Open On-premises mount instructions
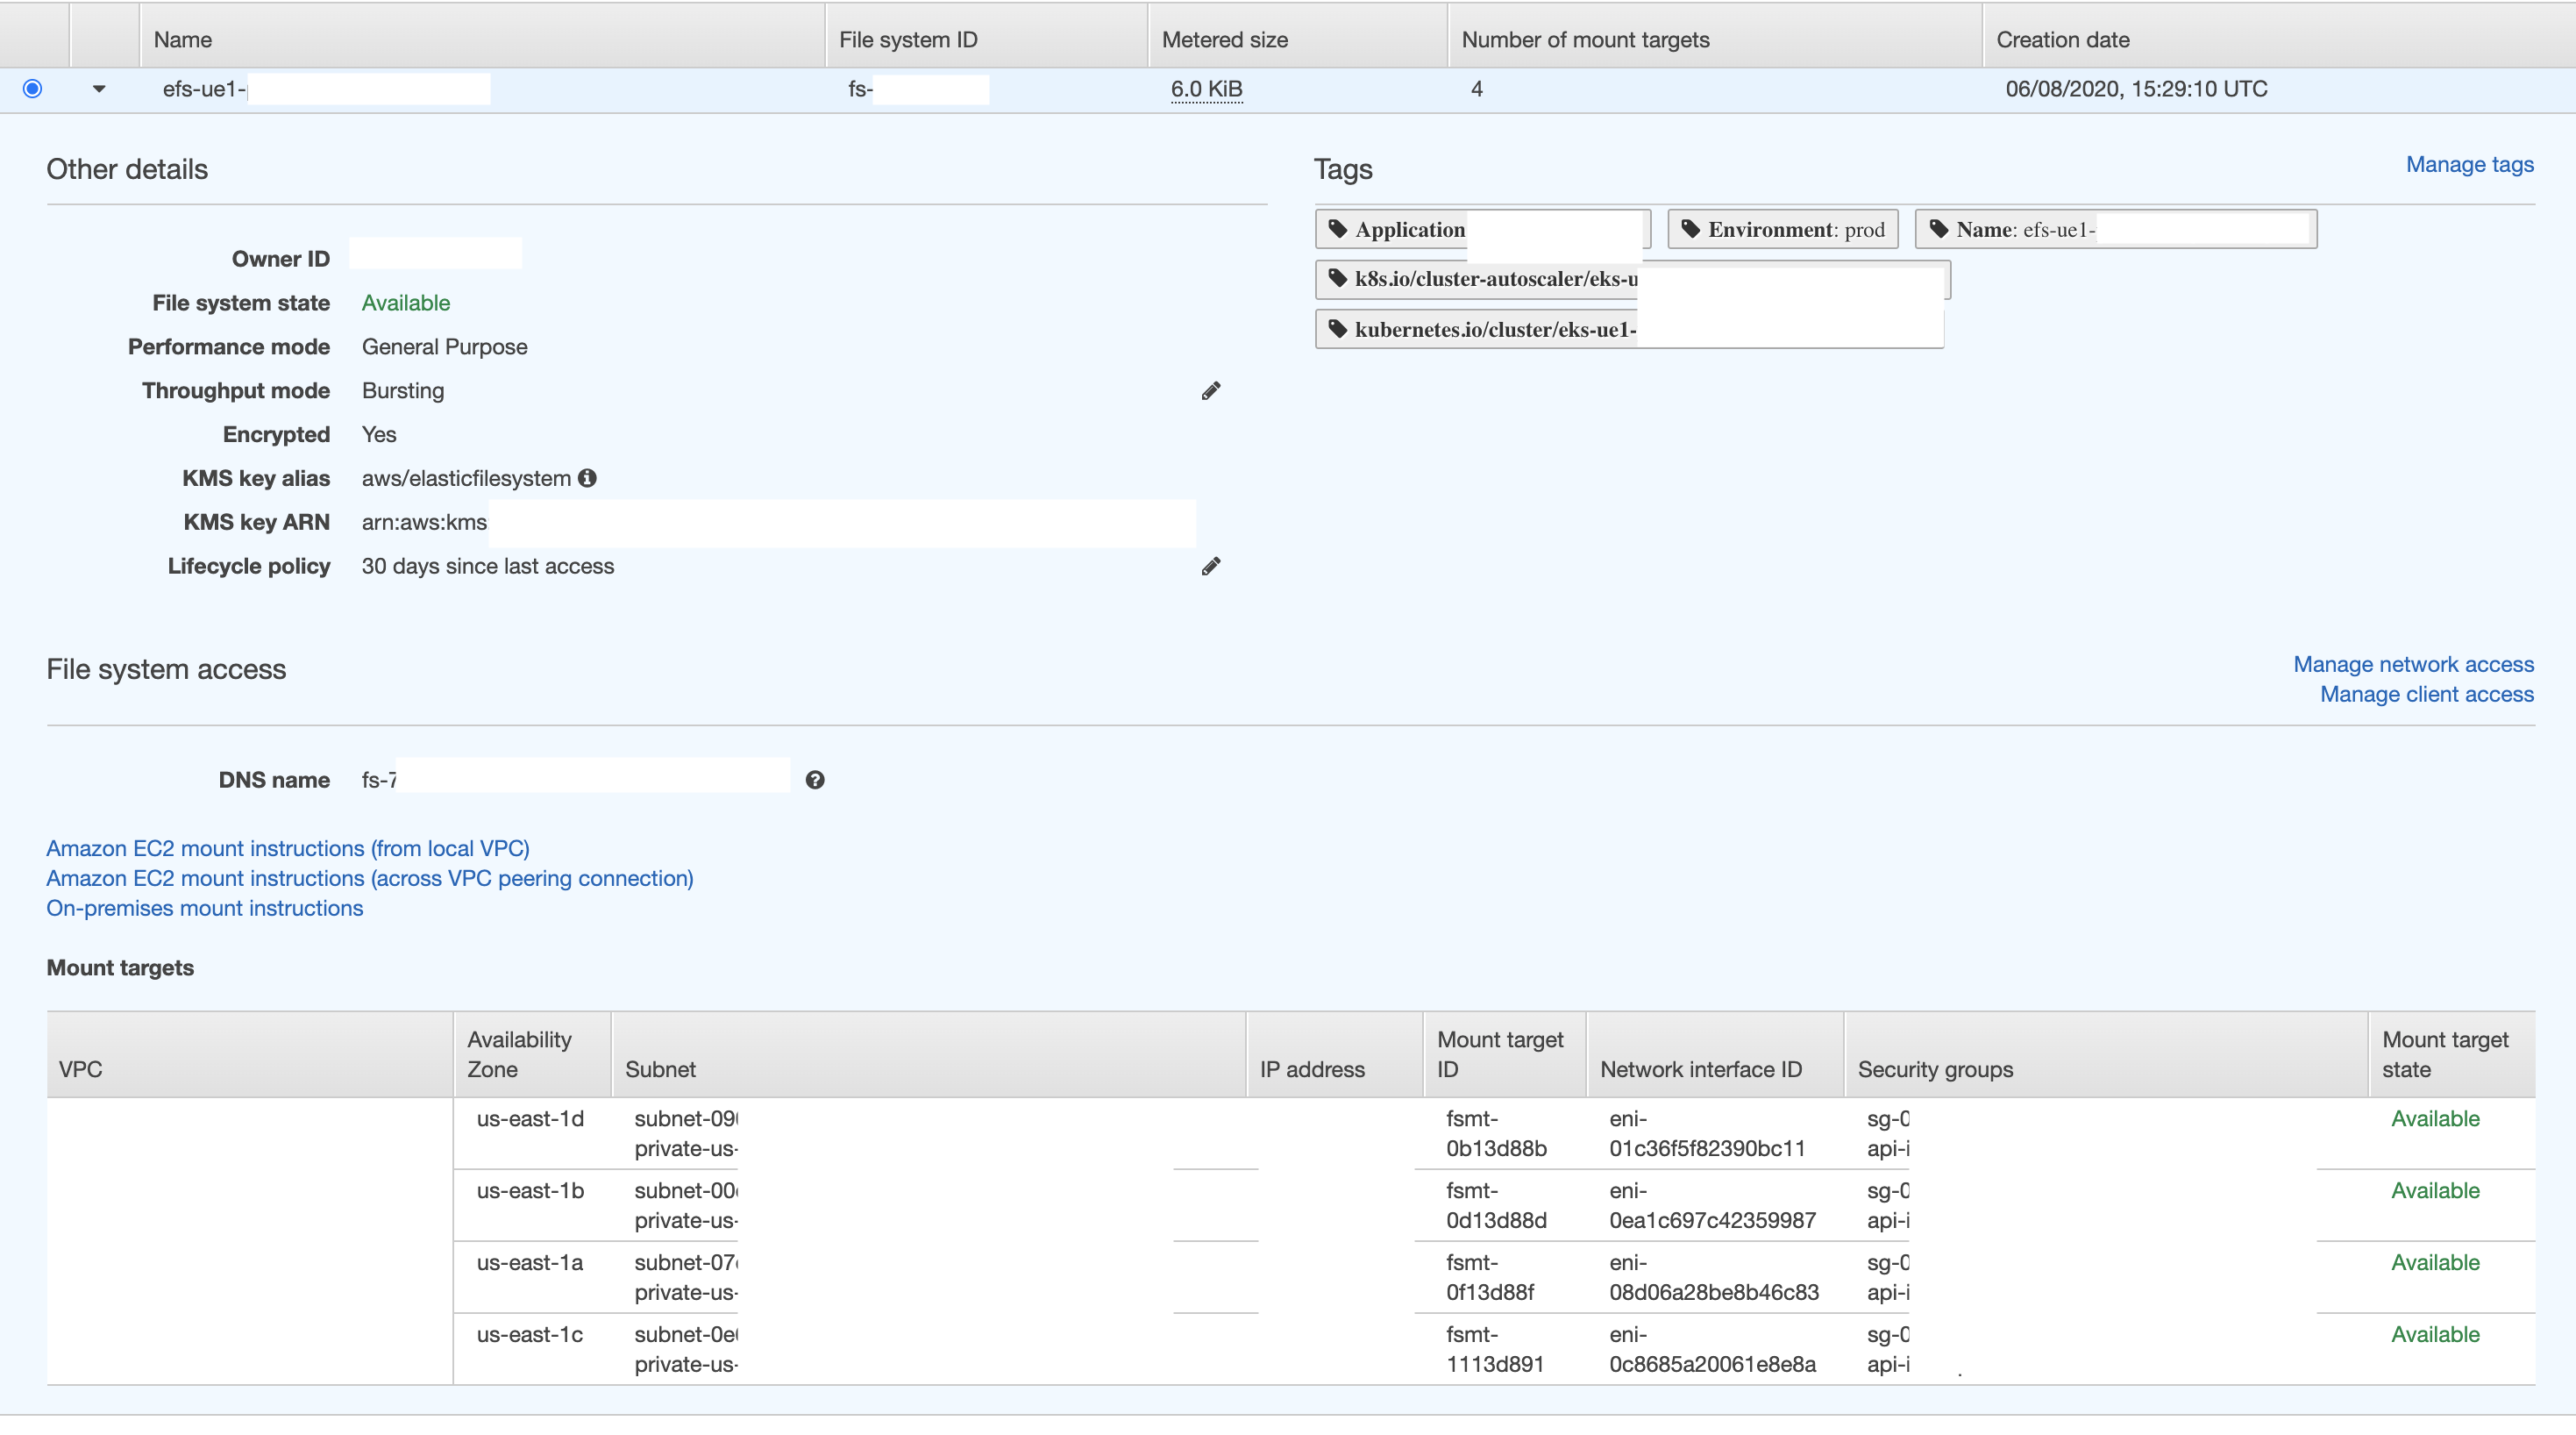The height and width of the screenshot is (1435, 2576). click(x=204, y=908)
